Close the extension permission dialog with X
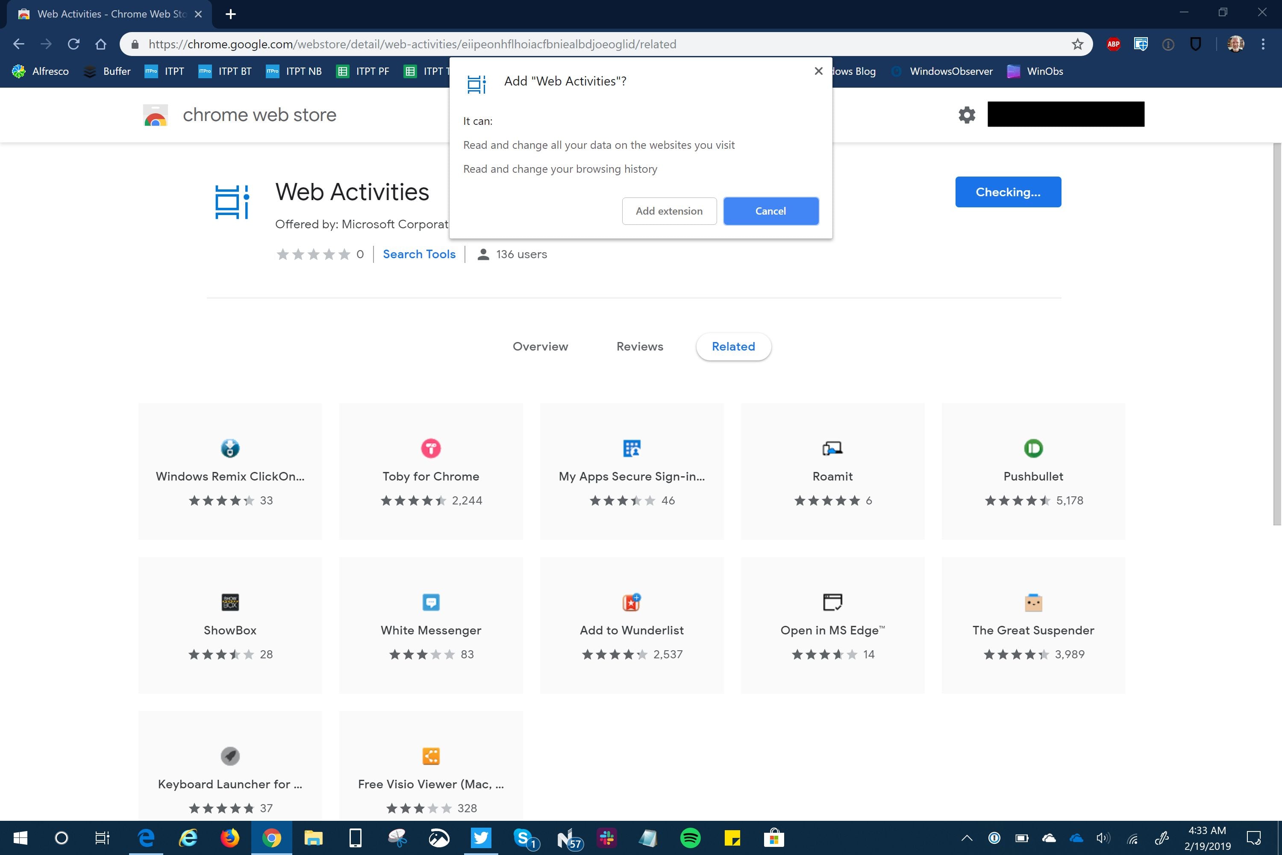Image resolution: width=1282 pixels, height=855 pixels. click(818, 71)
